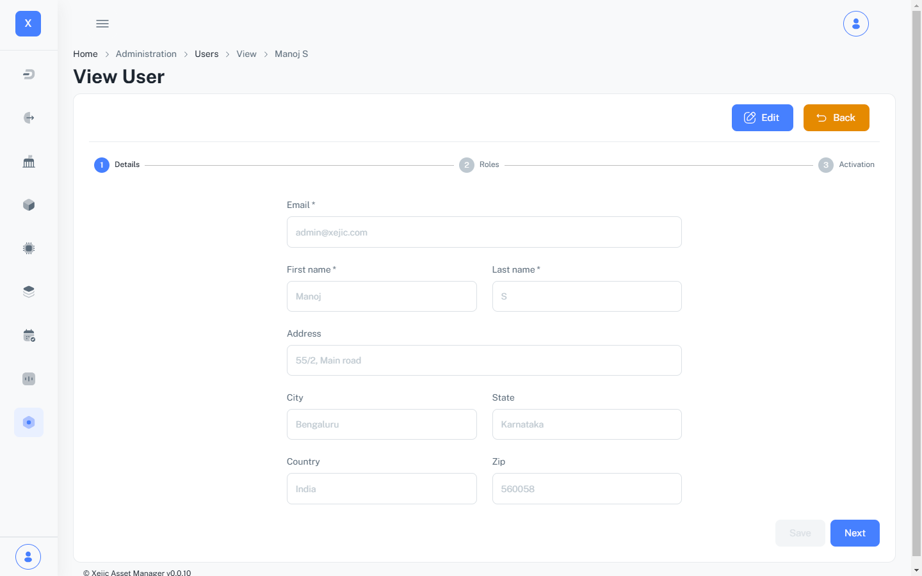The height and width of the screenshot is (576, 922).
Task: Click the X logo in the sidebar
Action: [x=28, y=24]
